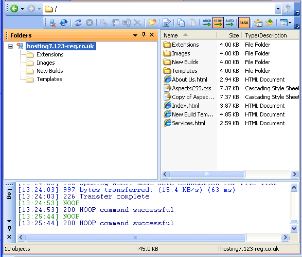
Task: Toggle PASV passive mode button
Action: 244,23
